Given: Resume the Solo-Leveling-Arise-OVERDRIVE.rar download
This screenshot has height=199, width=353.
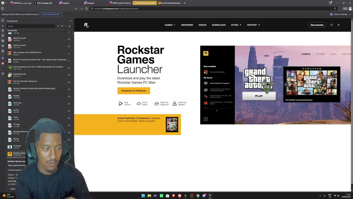Looking at the screenshot, I should [69, 53].
